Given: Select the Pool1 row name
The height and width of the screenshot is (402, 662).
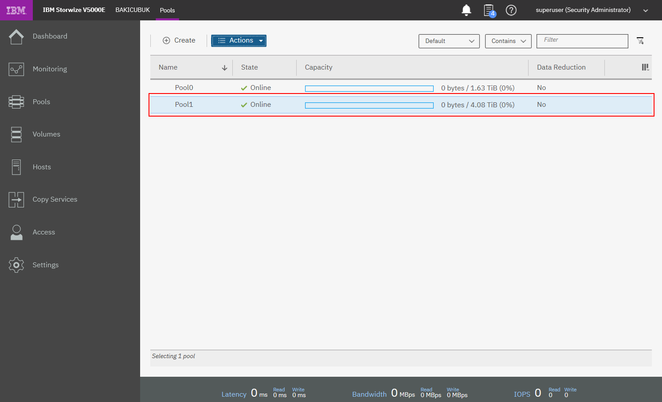Looking at the screenshot, I should coord(184,105).
